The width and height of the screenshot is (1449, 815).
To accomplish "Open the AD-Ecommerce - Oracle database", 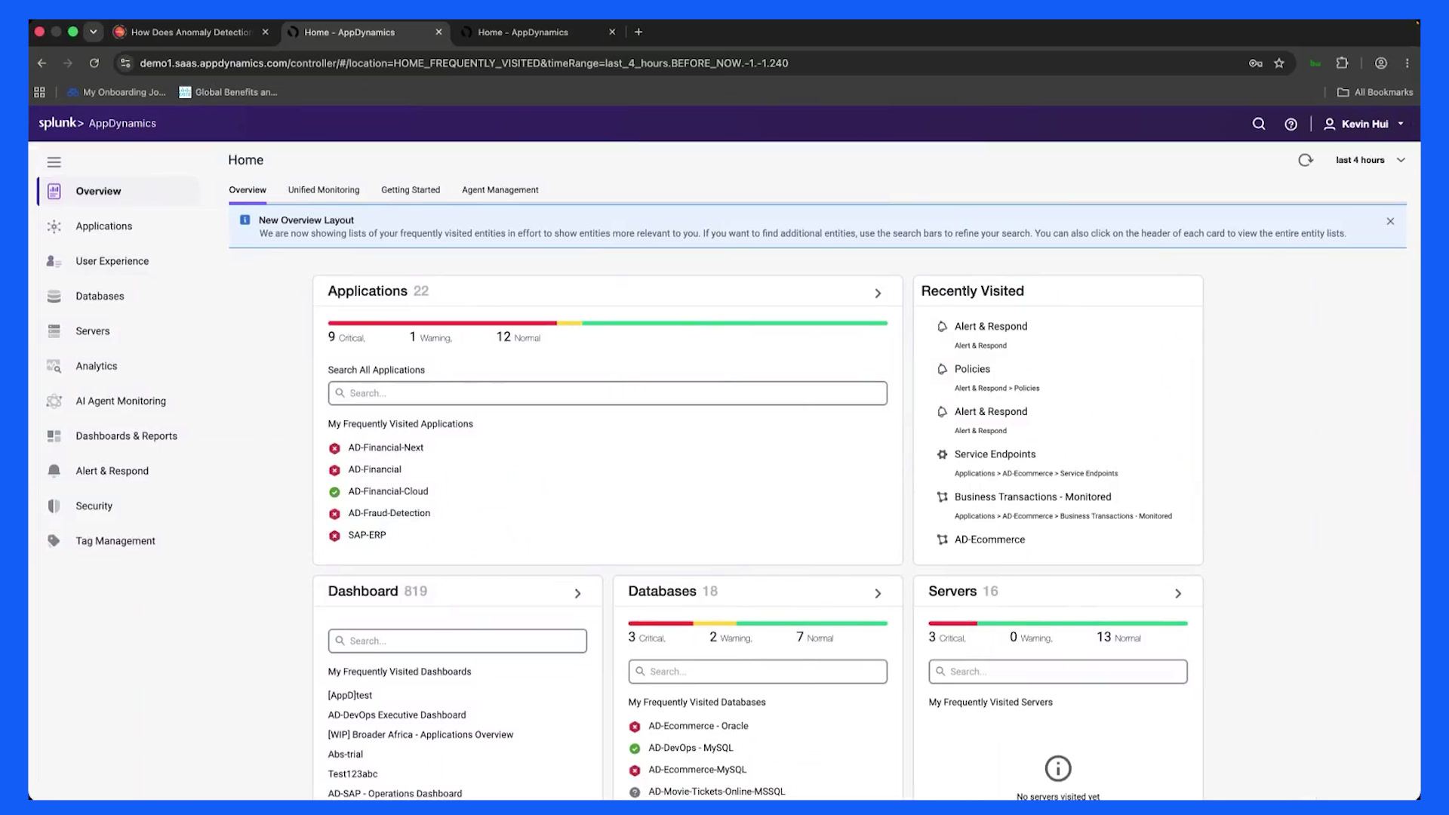I will (x=698, y=726).
